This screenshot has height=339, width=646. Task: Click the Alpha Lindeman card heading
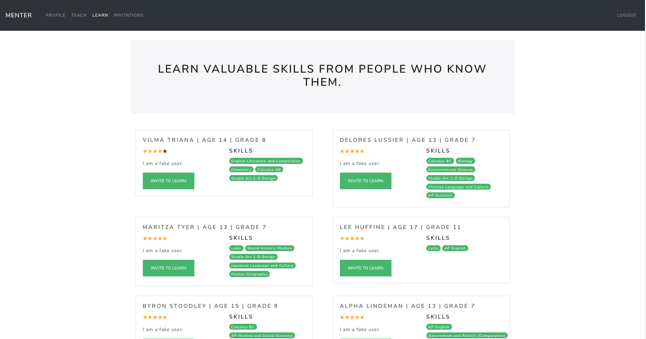tap(407, 306)
